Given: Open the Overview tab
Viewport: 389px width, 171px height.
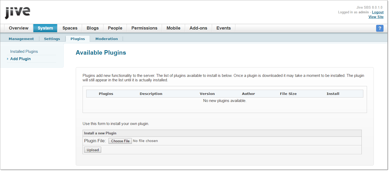Looking at the screenshot, I should [x=19, y=28].
